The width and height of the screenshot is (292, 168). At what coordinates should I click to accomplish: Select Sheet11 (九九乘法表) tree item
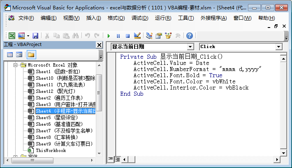tap(60, 85)
